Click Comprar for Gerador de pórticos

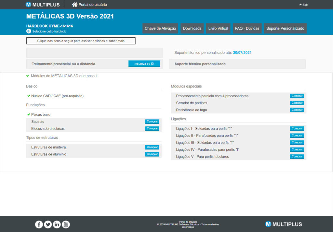click(x=297, y=103)
